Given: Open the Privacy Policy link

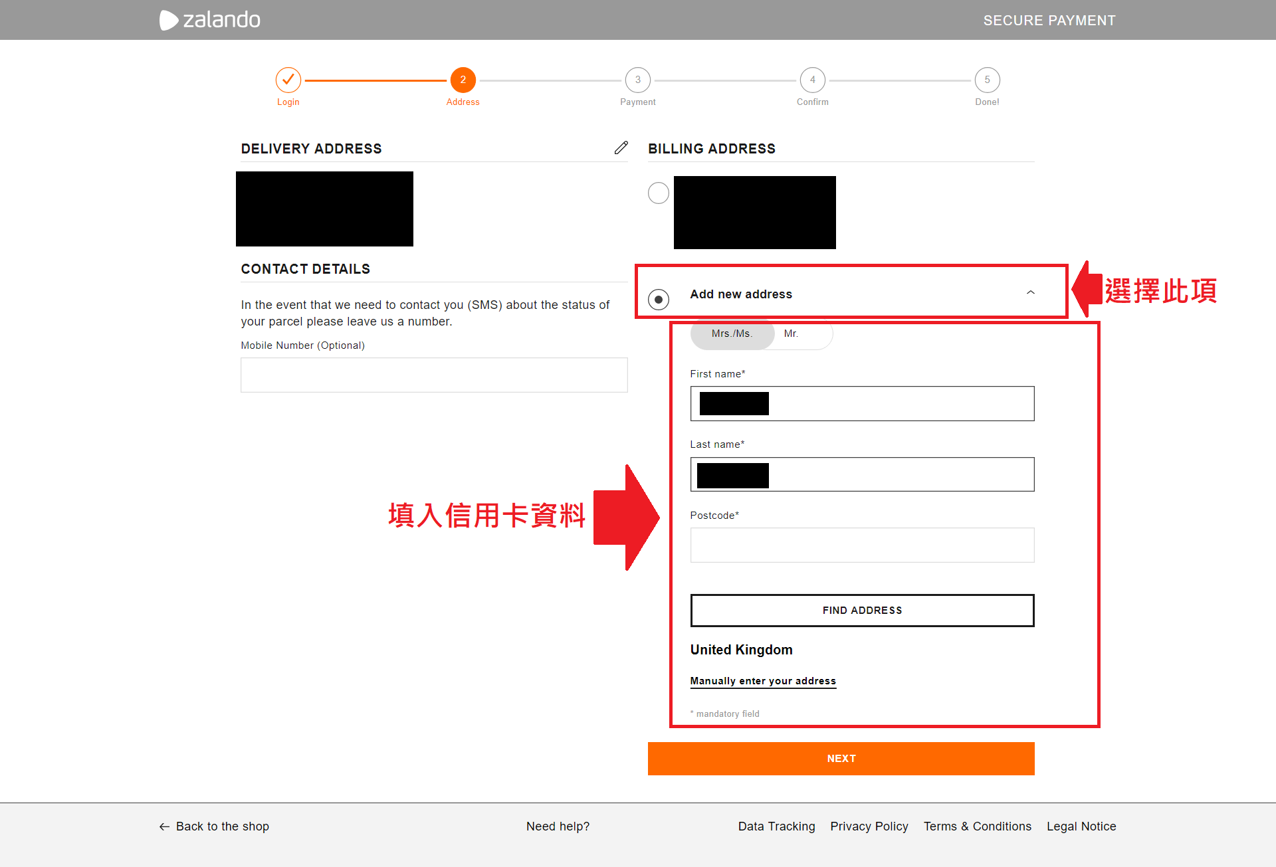Looking at the screenshot, I should (869, 826).
